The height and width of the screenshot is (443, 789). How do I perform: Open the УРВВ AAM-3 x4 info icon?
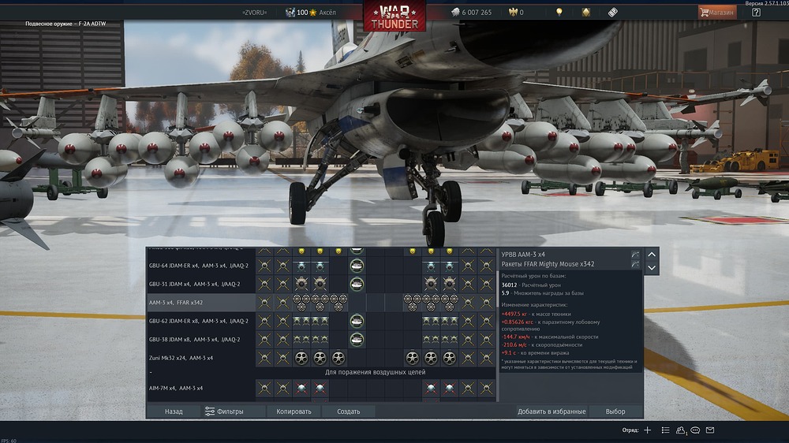coord(635,255)
